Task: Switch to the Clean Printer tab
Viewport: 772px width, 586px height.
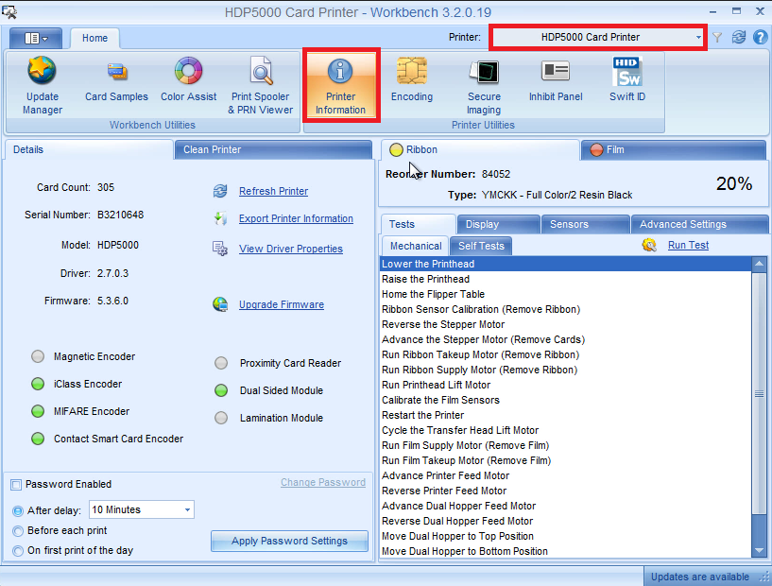Action: click(x=273, y=149)
